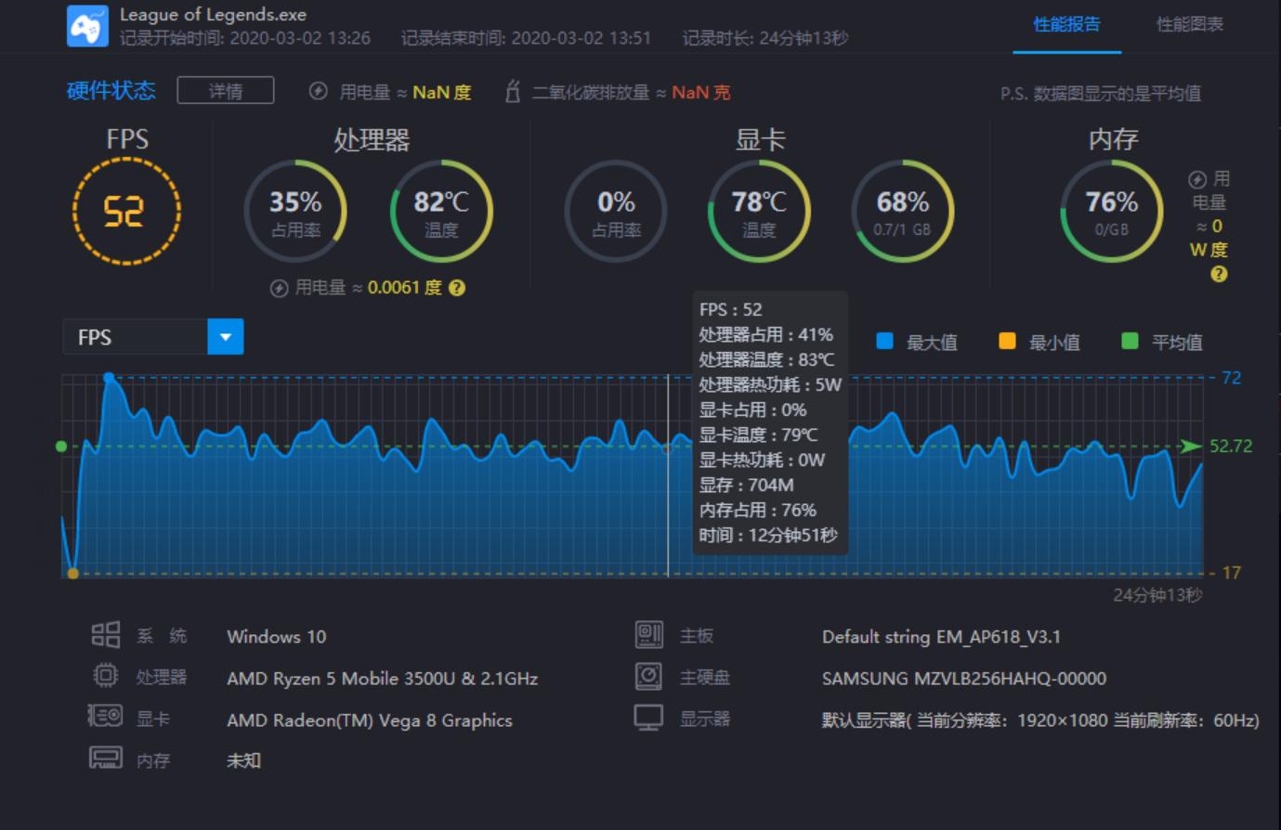1281x830 pixels.
Task: Click the League of Legends game icon
Action: (x=87, y=24)
